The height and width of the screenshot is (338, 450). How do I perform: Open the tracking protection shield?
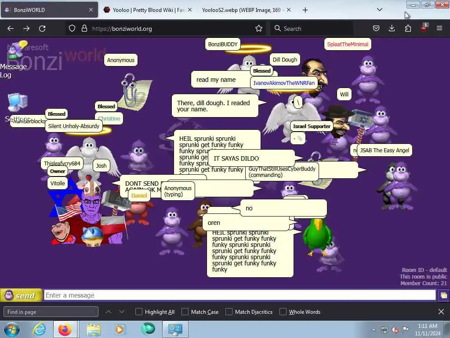click(72, 29)
